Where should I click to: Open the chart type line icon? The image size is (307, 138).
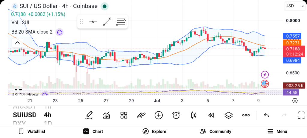coord(141,115)
